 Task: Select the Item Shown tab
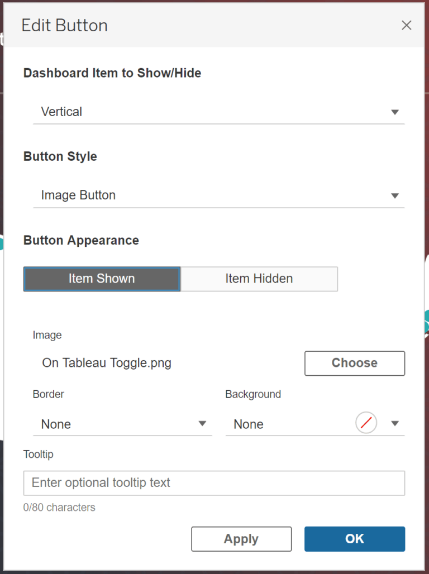point(102,279)
